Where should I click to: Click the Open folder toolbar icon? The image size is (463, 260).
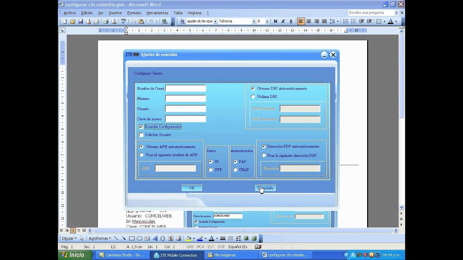tap(73, 21)
